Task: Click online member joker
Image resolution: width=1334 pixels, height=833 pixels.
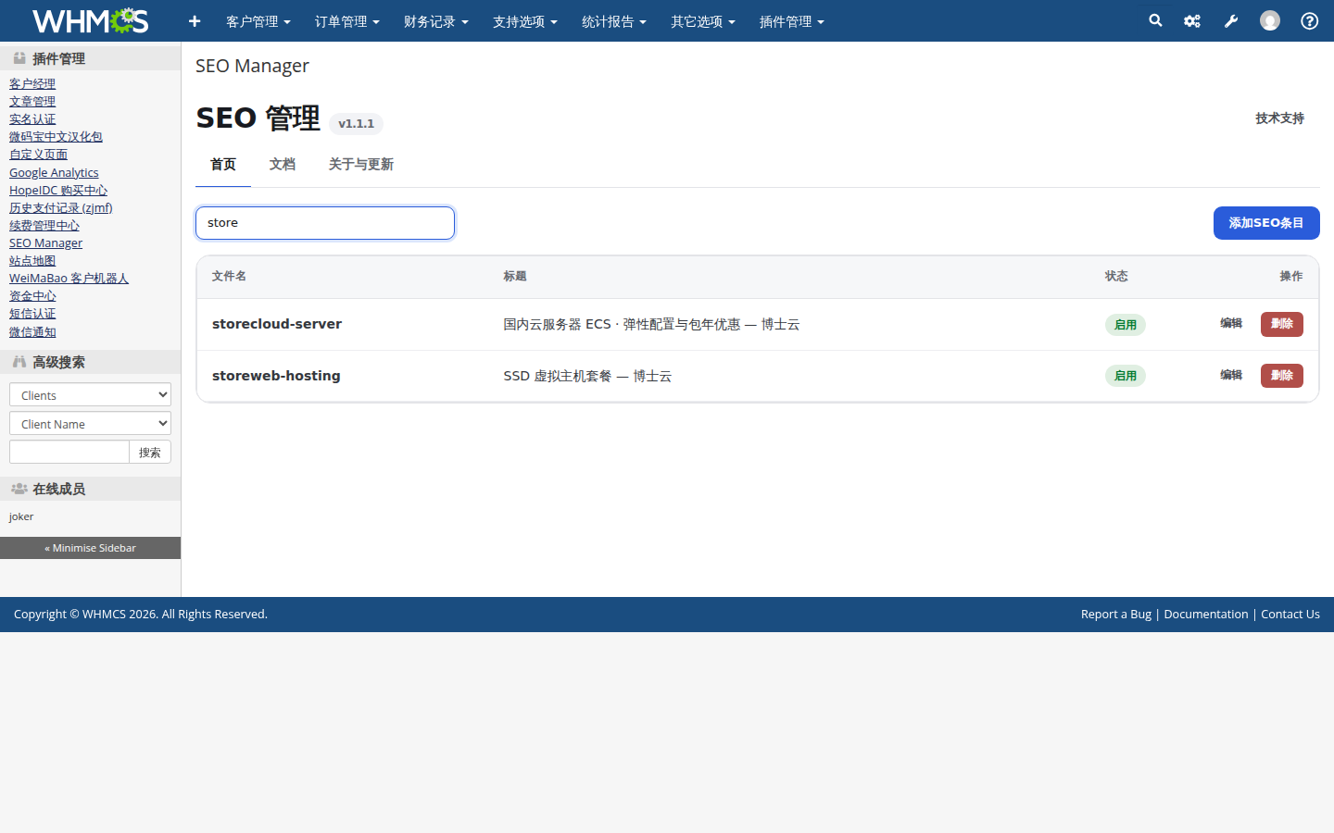Action: pyautogui.click(x=21, y=516)
